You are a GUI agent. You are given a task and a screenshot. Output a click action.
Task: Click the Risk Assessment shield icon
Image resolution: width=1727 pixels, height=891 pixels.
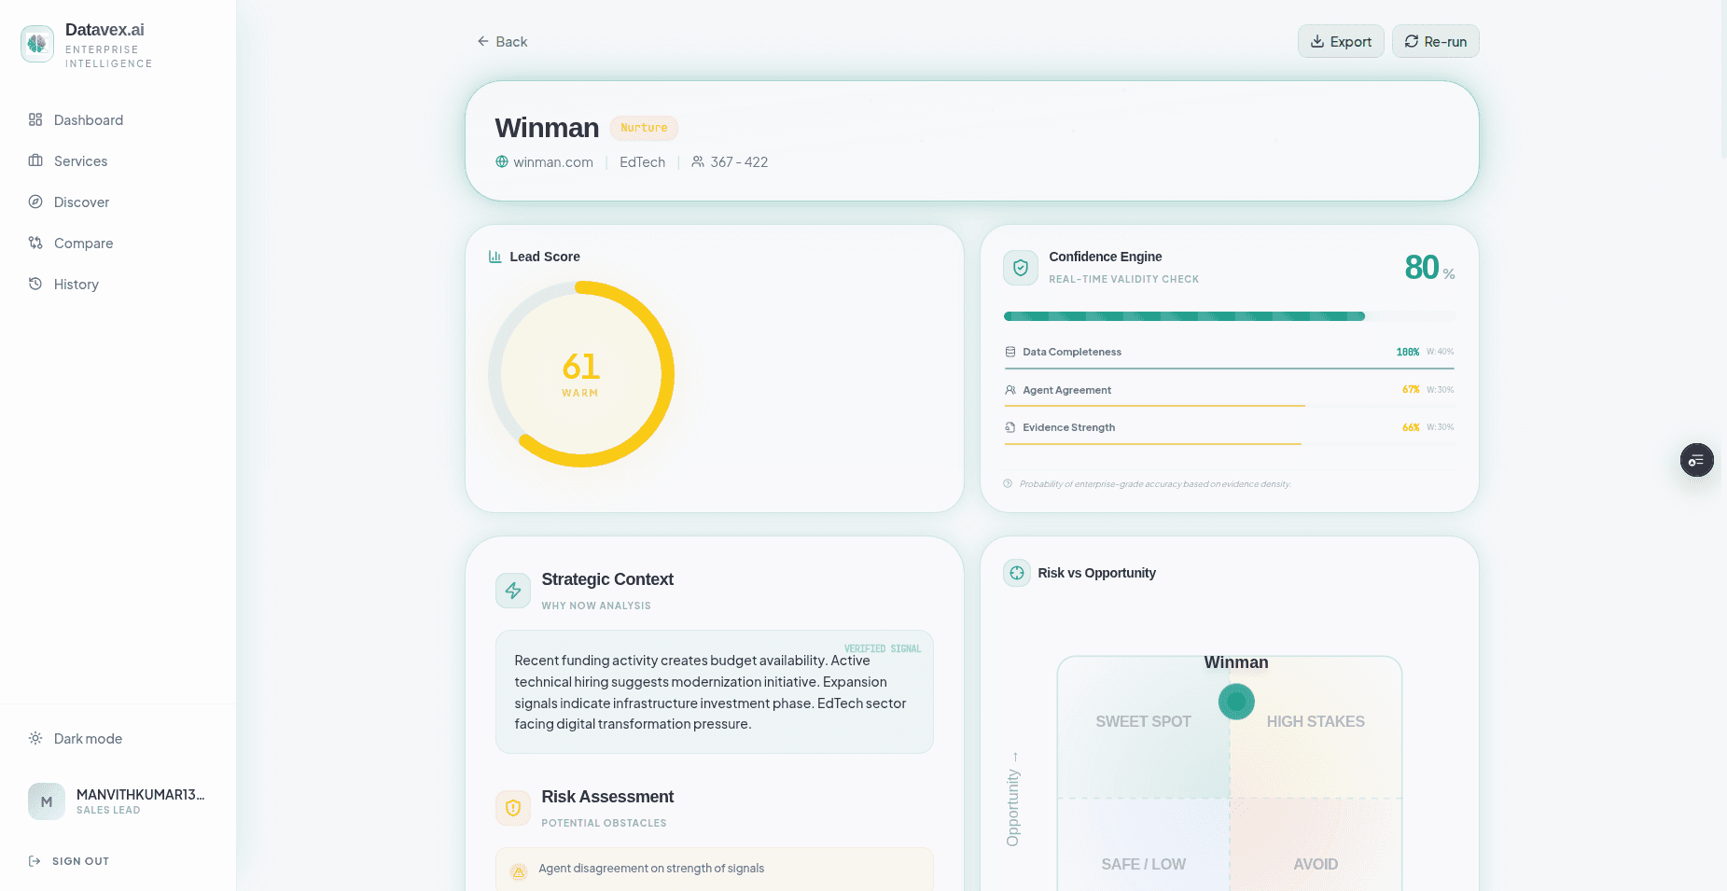pos(513,808)
